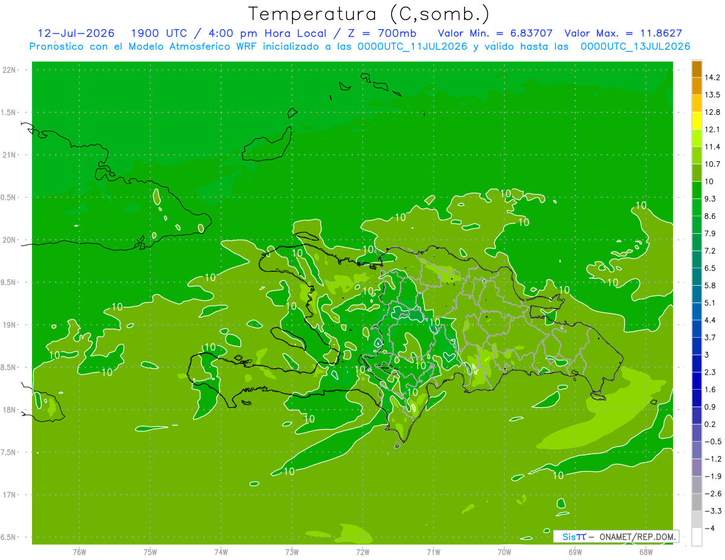This screenshot has height=560, width=725.
Task: Click the '19N' latitude label
Action: point(9,325)
